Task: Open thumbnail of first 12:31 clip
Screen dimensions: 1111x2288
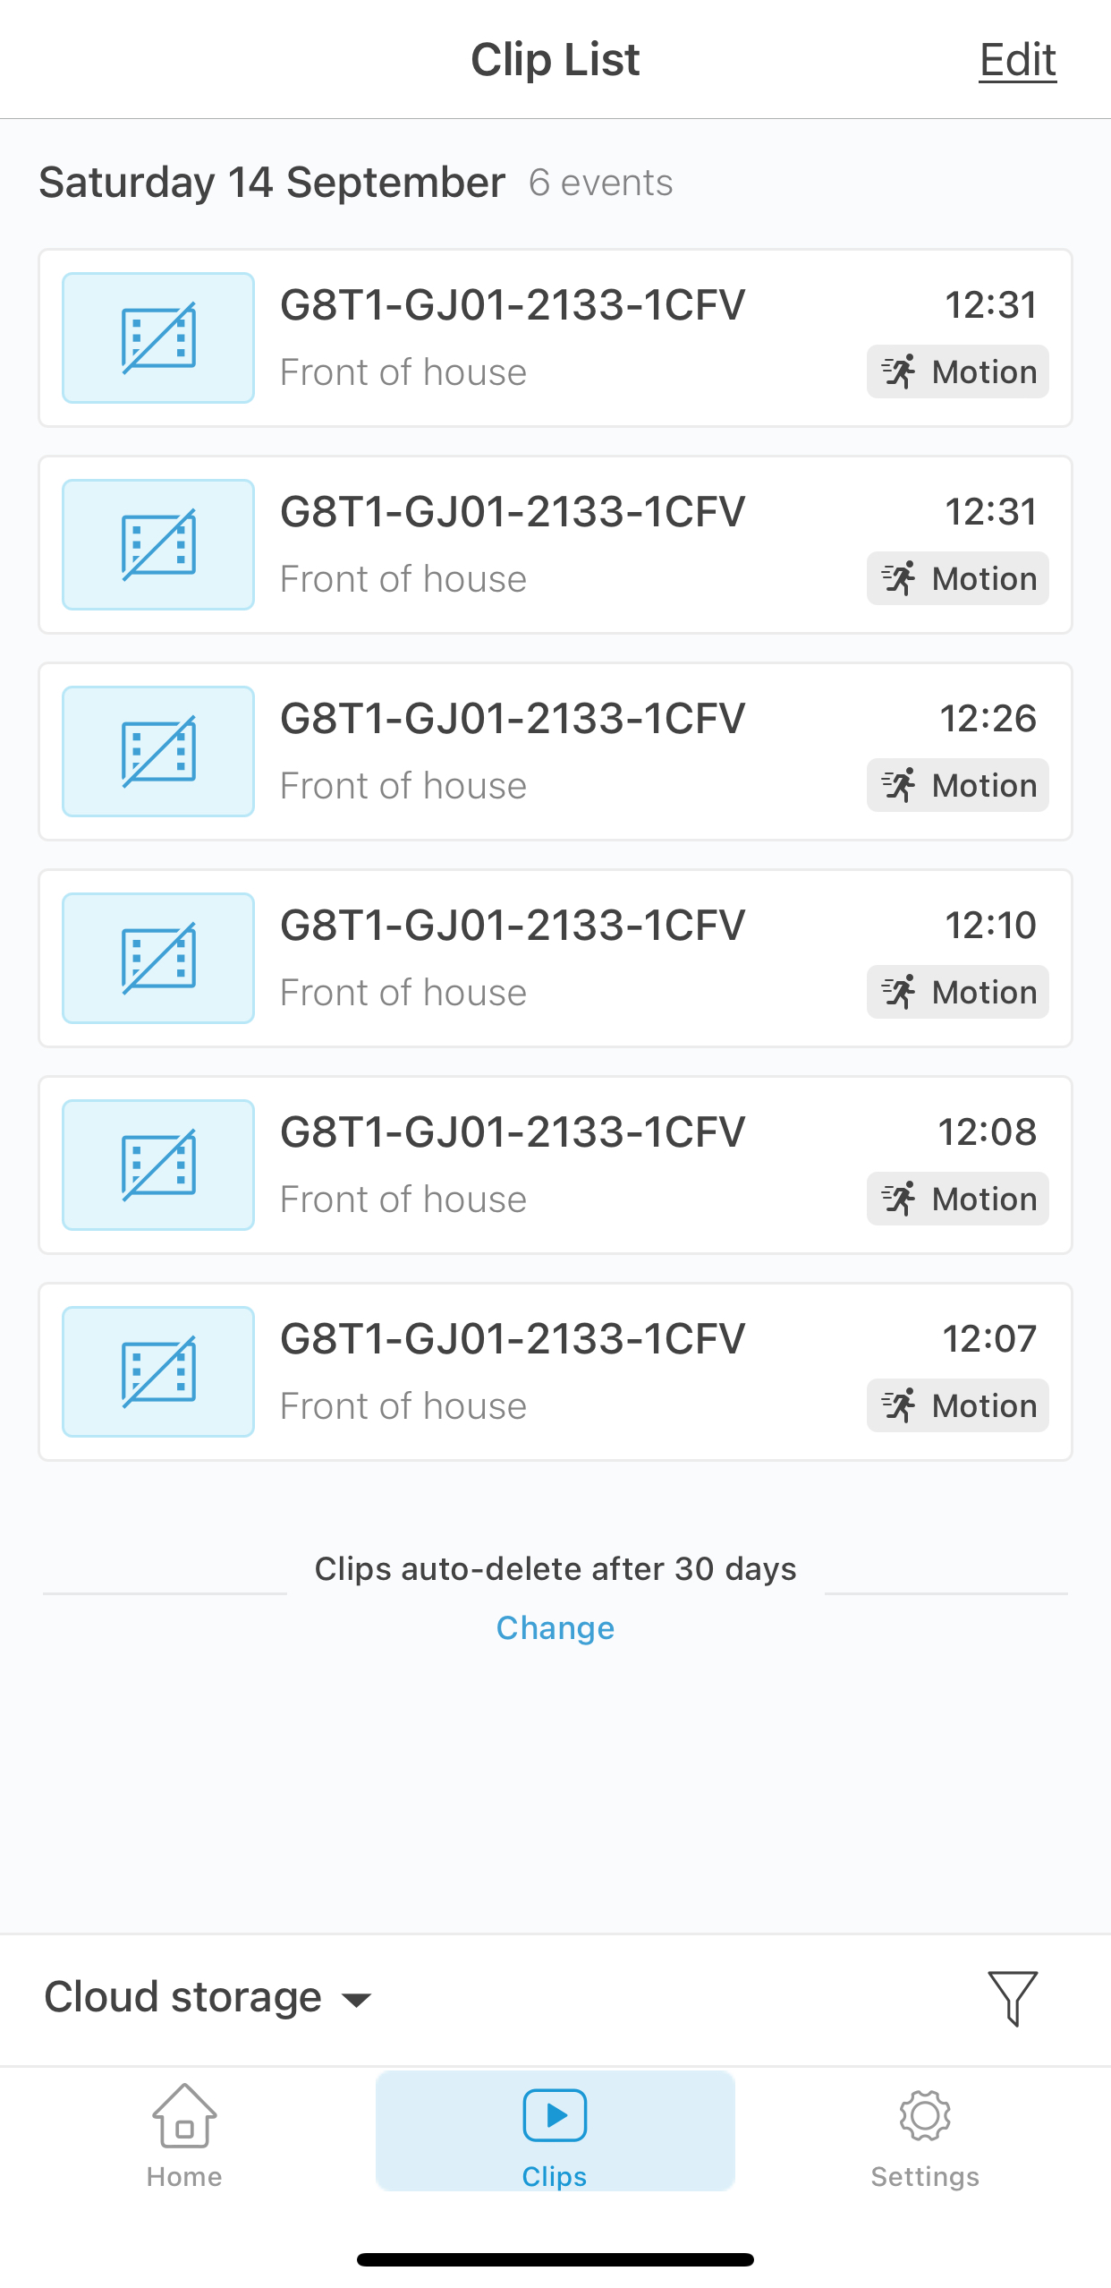Action: (158, 337)
